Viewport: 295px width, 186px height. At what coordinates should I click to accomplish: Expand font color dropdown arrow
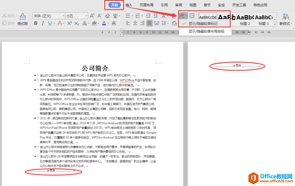point(108,23)
